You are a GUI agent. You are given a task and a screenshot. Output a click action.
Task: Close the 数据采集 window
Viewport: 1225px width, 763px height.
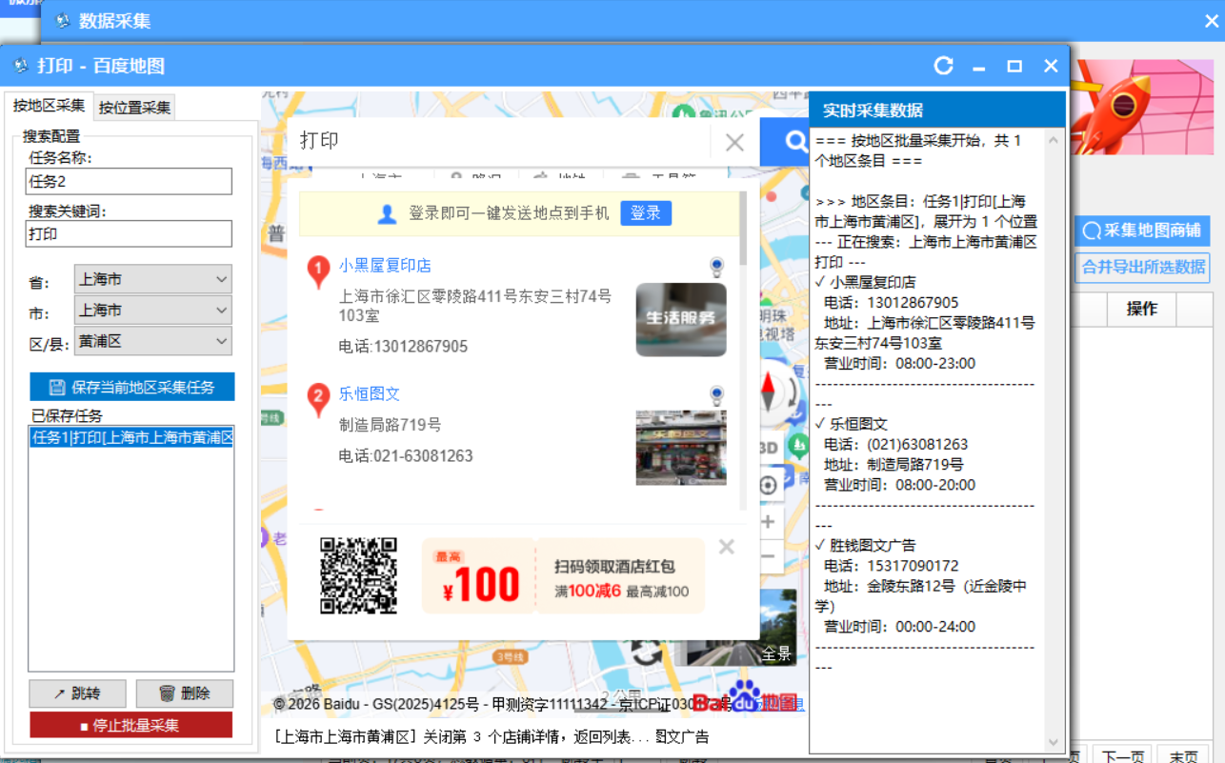click(1212, 20)
